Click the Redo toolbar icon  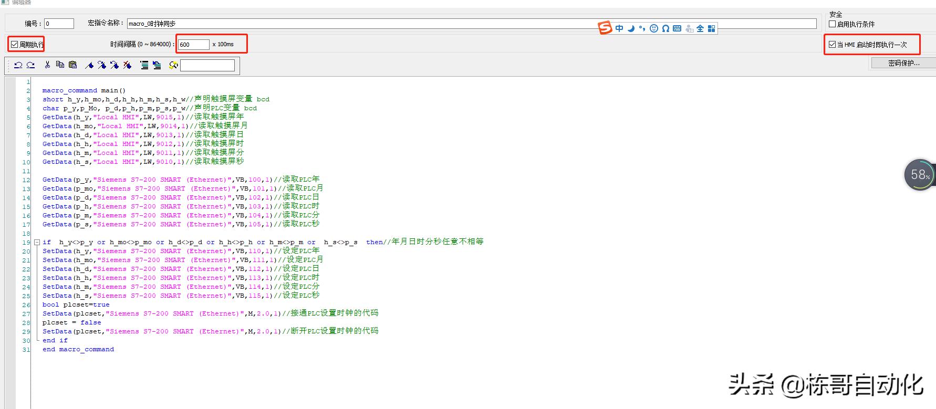click(x=30, y=65)
